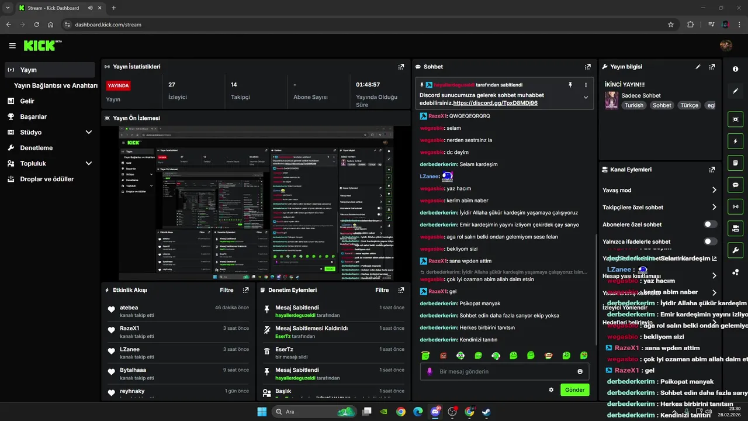Open Yavaş mod options arrow
The width and height of the screenshot is (748, 421).
(x=714, y=190)
